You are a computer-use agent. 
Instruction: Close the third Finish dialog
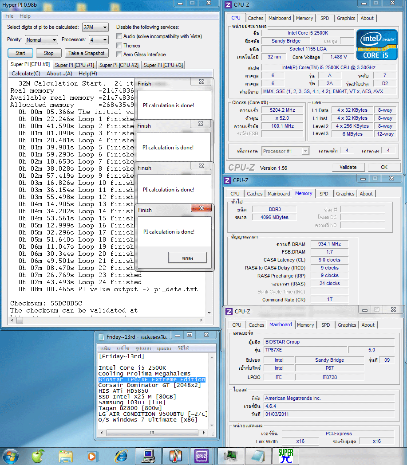pyautogui.click(x=201, y=166)
